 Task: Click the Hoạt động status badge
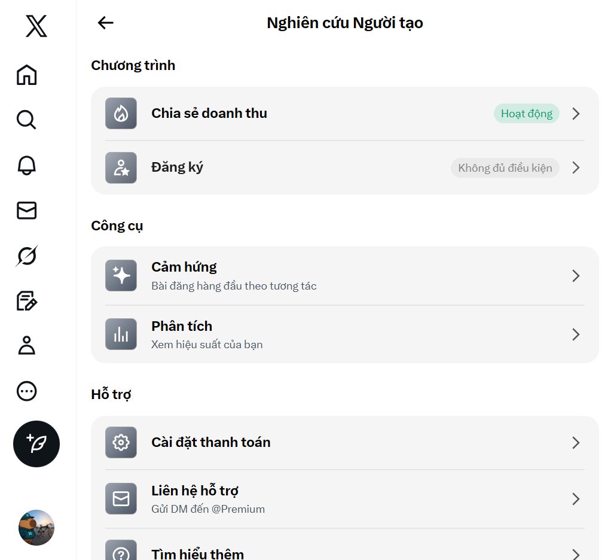click(x=526, y=114)
